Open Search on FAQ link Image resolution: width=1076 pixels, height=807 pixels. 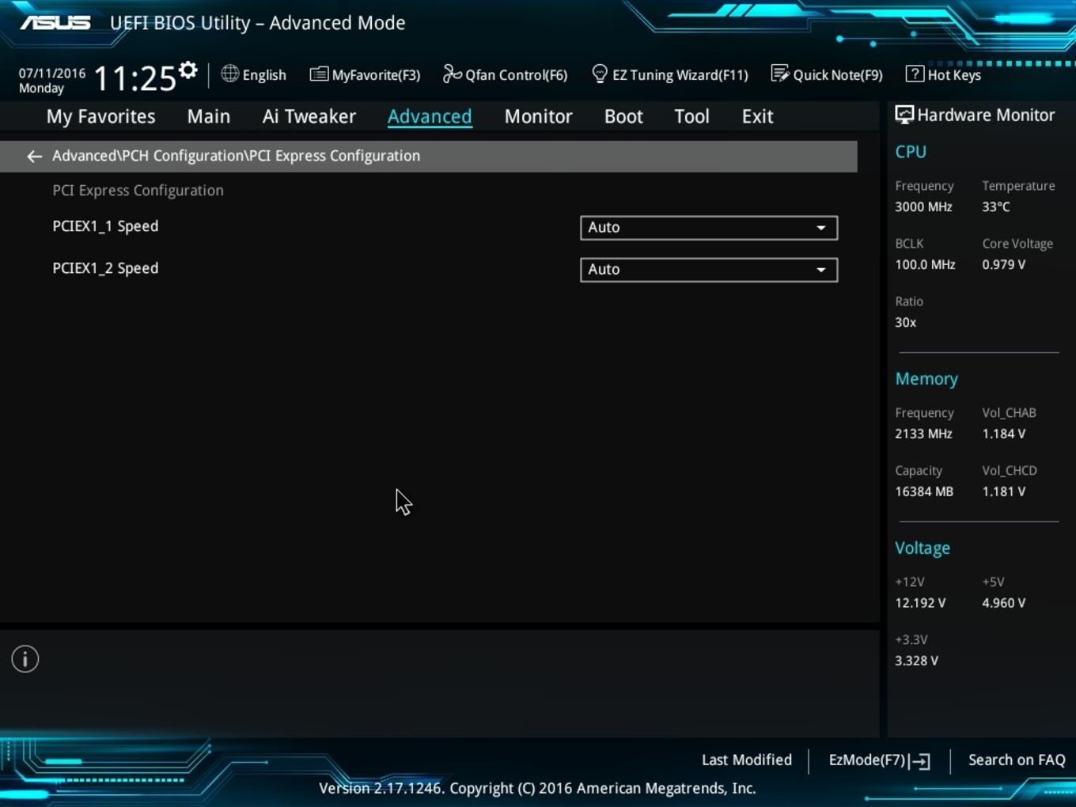coord(1017,760)
